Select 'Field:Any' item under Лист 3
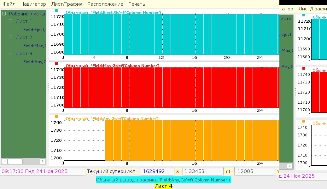The image size is (327, 189). click(x=34, y=62)
